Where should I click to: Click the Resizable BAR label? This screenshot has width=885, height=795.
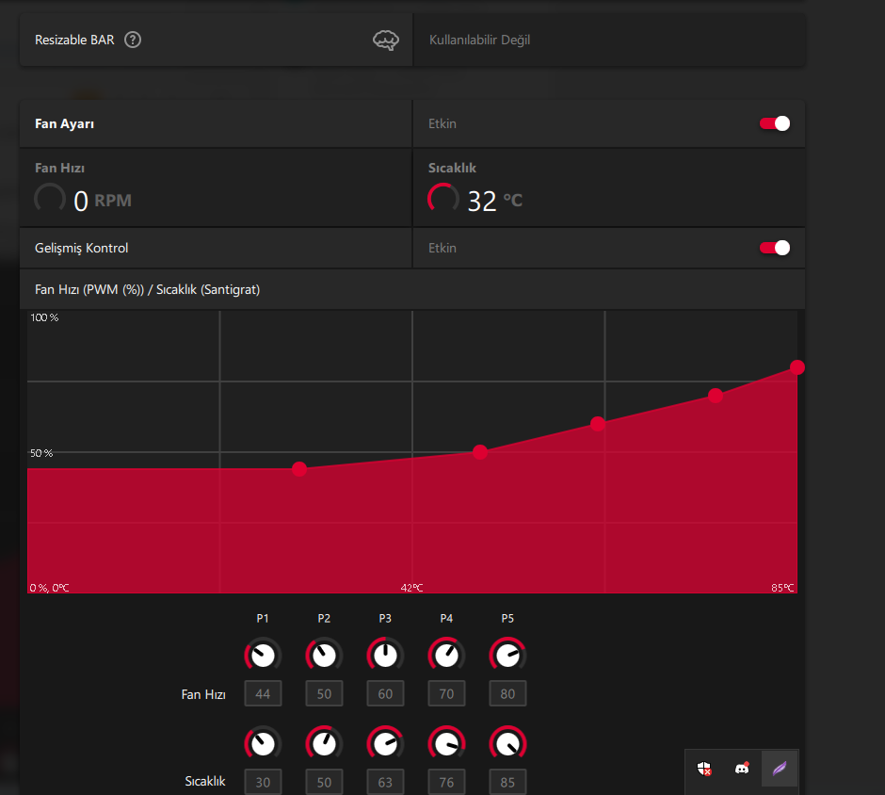tap(74, 41)
